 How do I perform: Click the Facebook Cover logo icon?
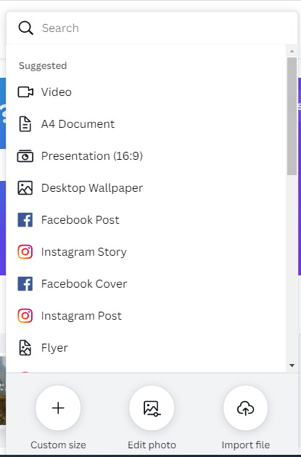[25, 284]
